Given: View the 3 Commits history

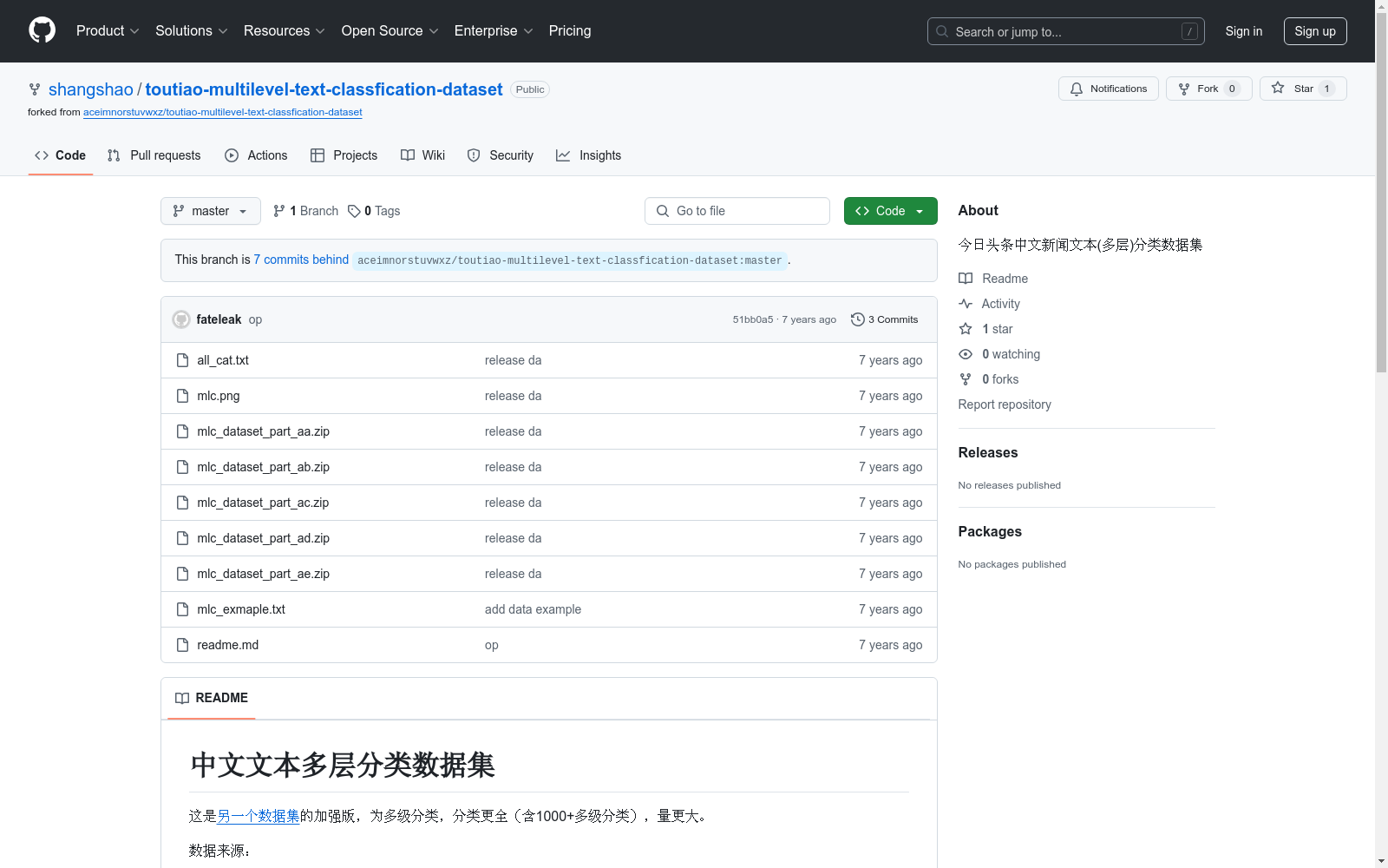Looking at the screenshot, I should [x=885, y=319].
